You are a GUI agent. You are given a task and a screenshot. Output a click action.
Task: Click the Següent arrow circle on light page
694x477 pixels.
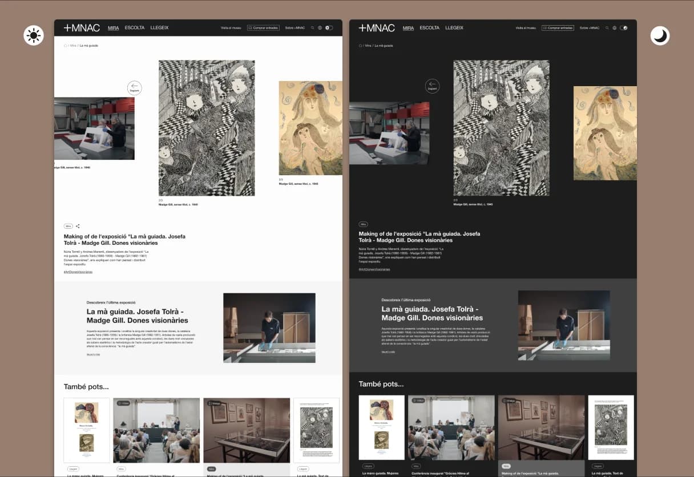coord(134,87)
